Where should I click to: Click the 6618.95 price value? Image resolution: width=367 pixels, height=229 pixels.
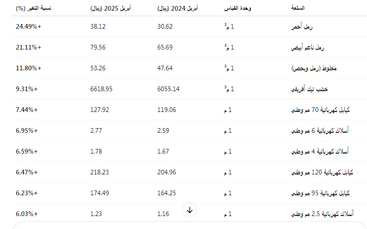(101, 89)
